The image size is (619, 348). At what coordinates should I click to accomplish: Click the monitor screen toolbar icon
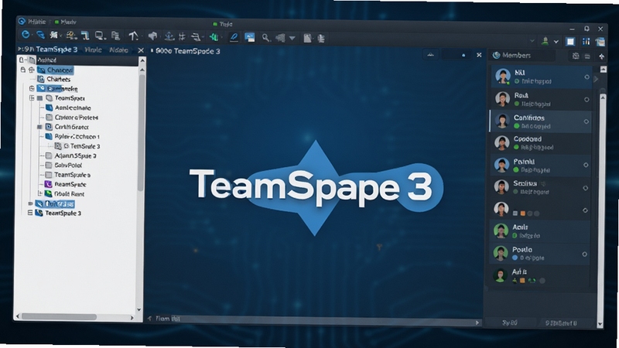(99, 36)
